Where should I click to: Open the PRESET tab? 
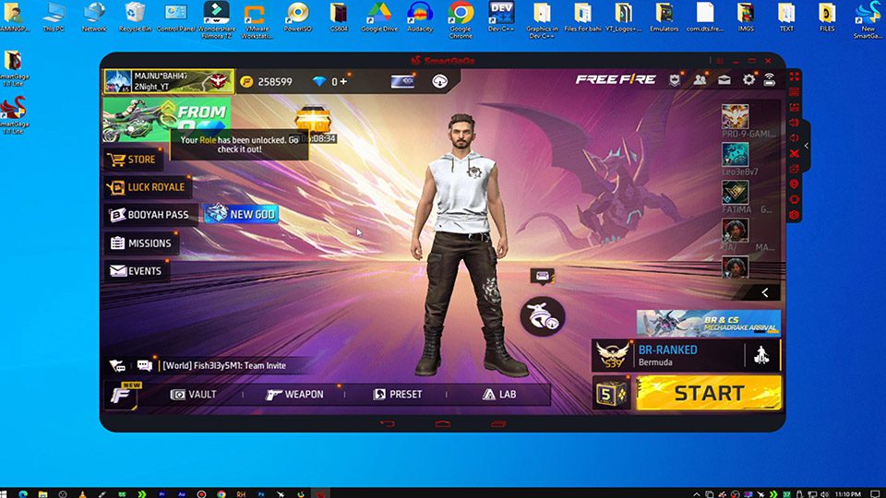point(397,394)
